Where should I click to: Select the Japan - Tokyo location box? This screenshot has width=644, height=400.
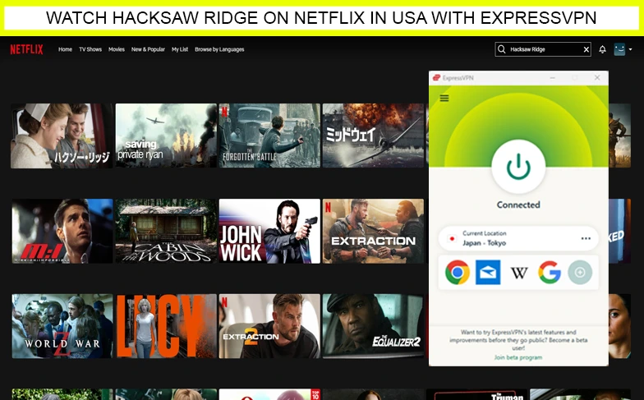pos(518,238)
